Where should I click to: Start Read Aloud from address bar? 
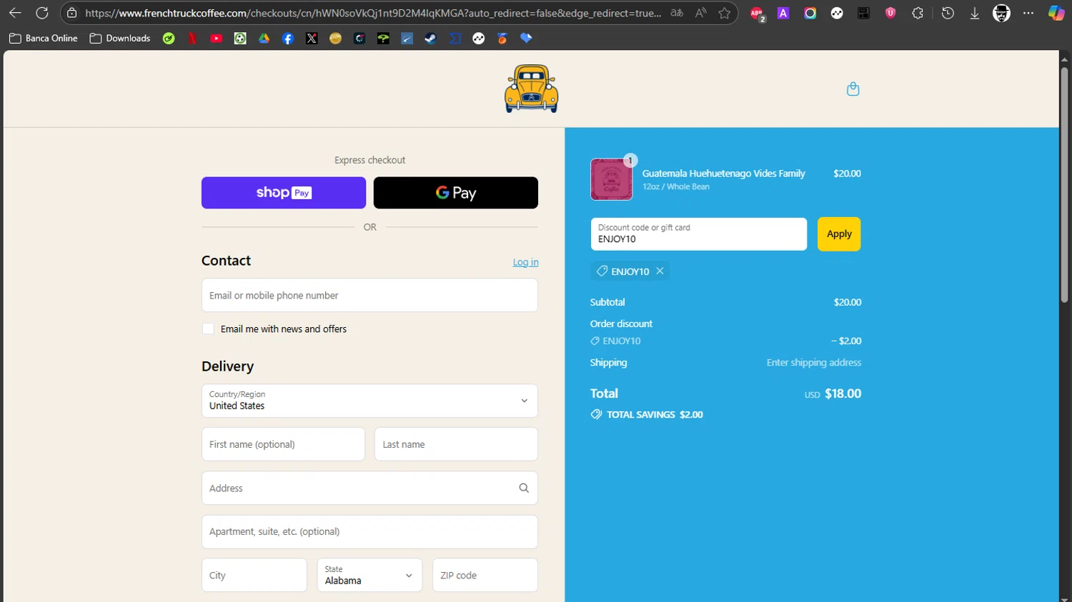point(701,13)
